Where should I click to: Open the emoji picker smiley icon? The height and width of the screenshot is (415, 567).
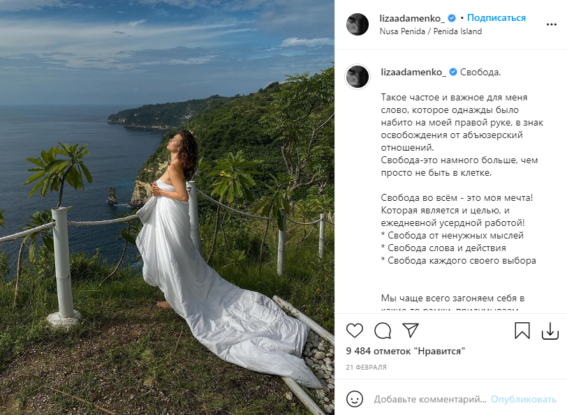pos(355,400)
